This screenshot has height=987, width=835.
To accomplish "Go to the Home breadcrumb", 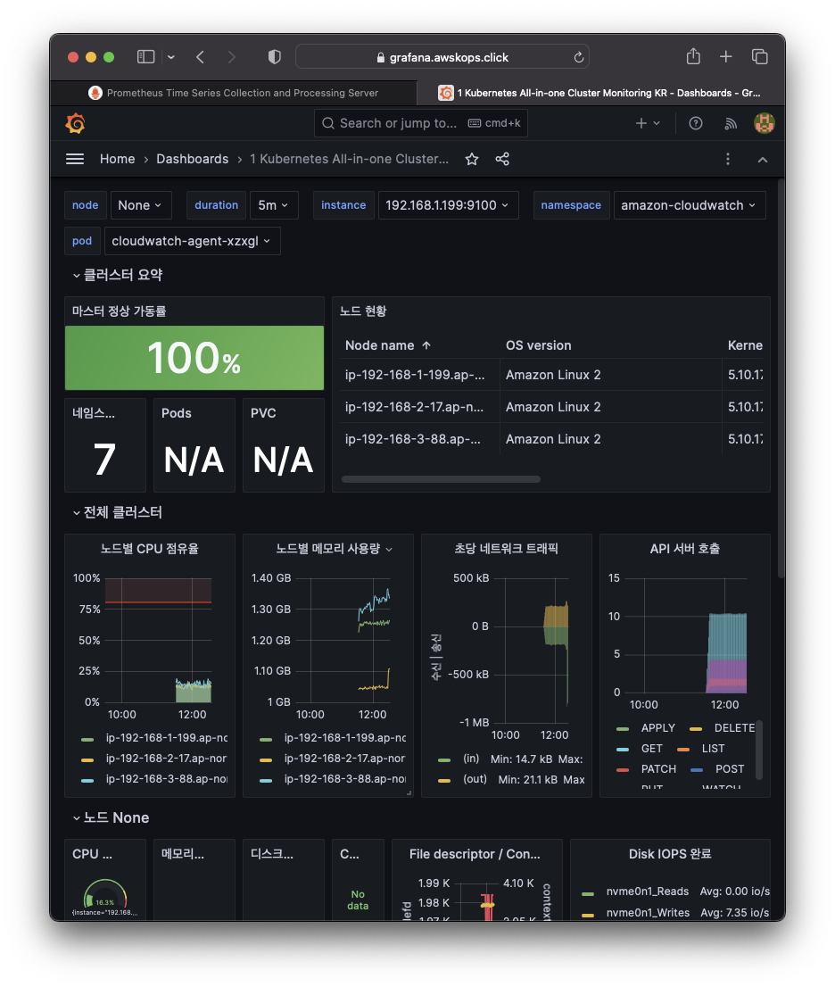I will pyautogui.click(x=117, y=159).
